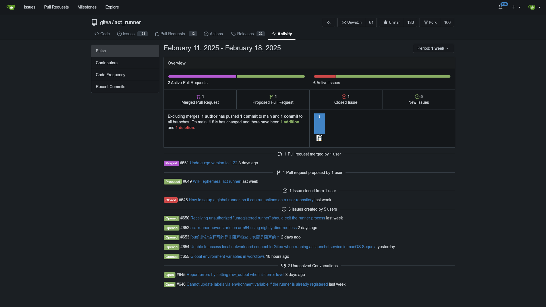The image size is (546, 307).
Task: Click the RSS feed icon button
Action: (328, 22)
